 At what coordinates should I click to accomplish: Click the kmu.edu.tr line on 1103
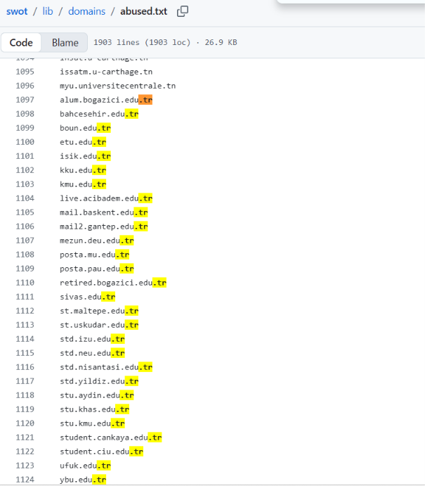tap(83, 184)
